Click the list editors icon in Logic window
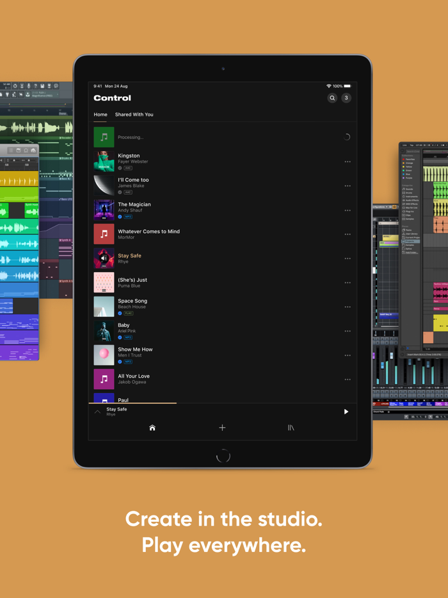The image size is (448, 598). click(11, 150)
